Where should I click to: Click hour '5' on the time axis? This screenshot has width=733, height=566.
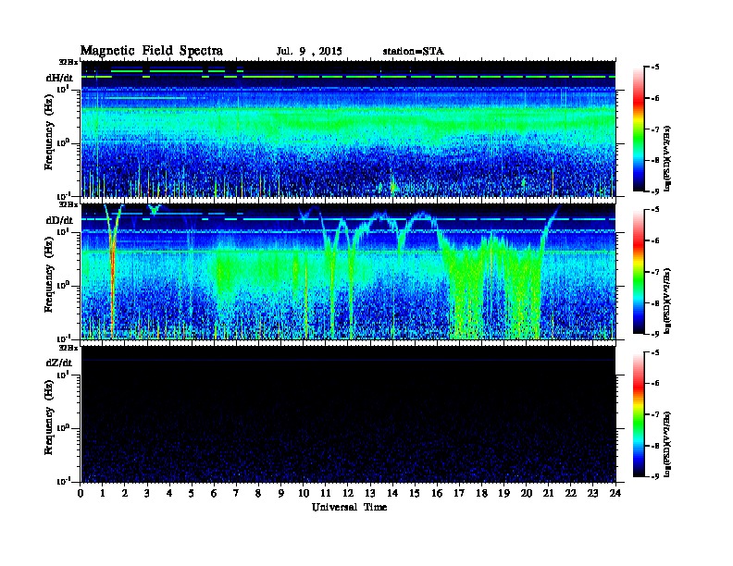[x=193, y=494]
